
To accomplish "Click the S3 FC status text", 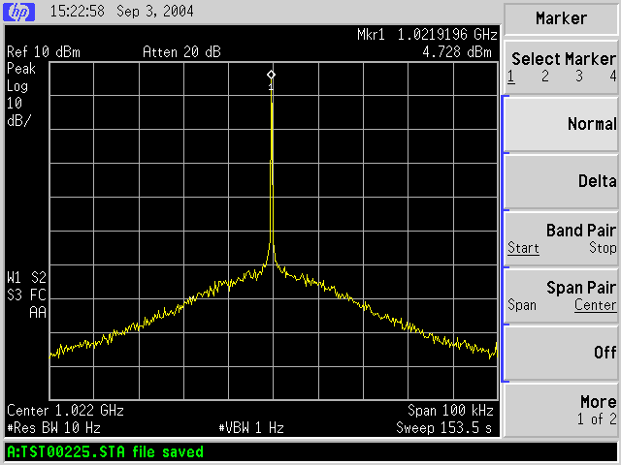I will [x=26, y=294].
